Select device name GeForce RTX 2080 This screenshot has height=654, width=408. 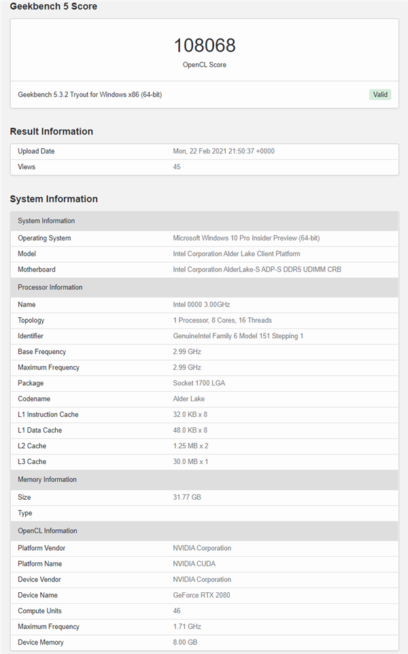[x=201, y=595]
